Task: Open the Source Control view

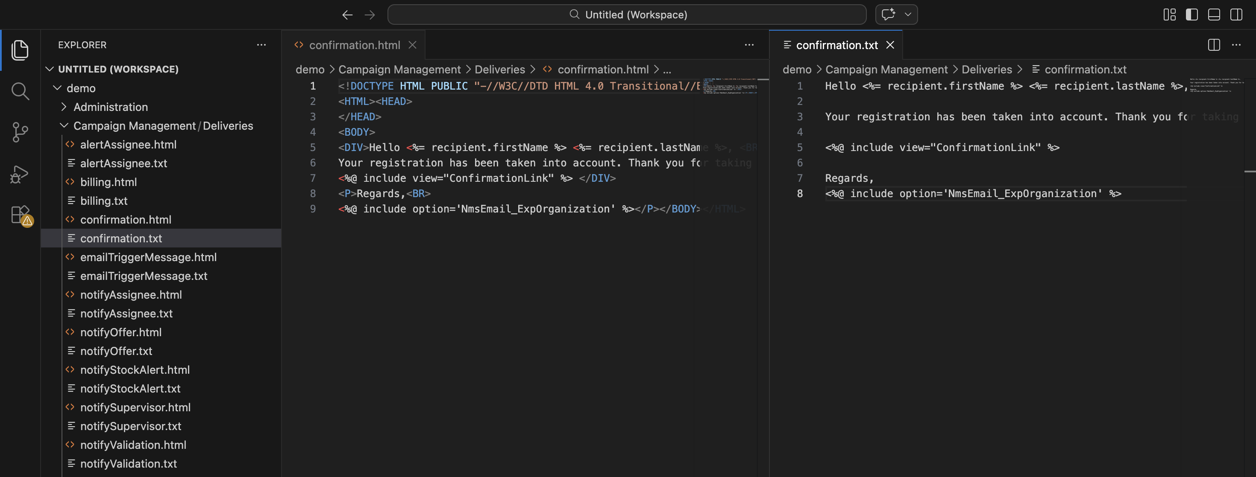Action: 20,132
